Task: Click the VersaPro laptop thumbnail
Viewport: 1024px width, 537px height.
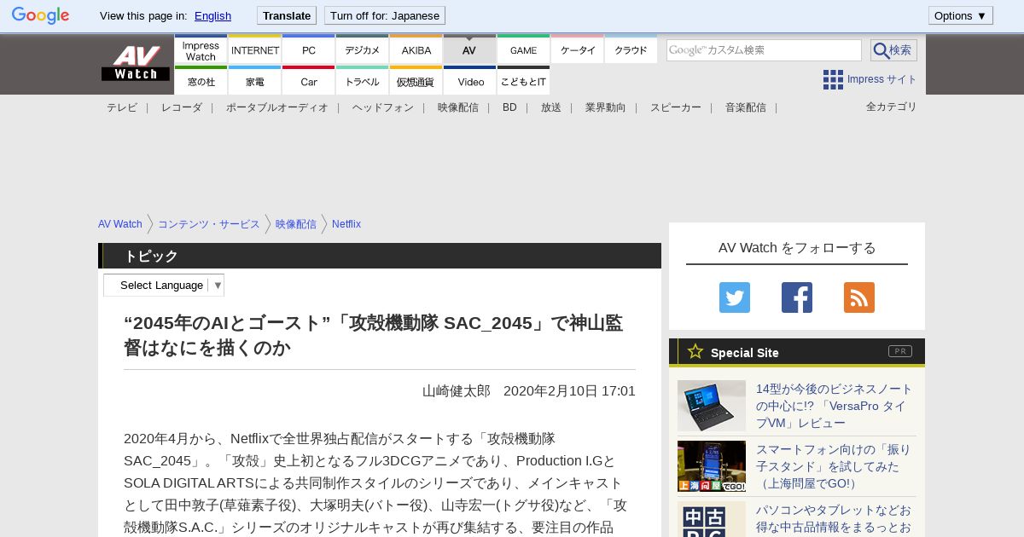Action: pos(712,406)
